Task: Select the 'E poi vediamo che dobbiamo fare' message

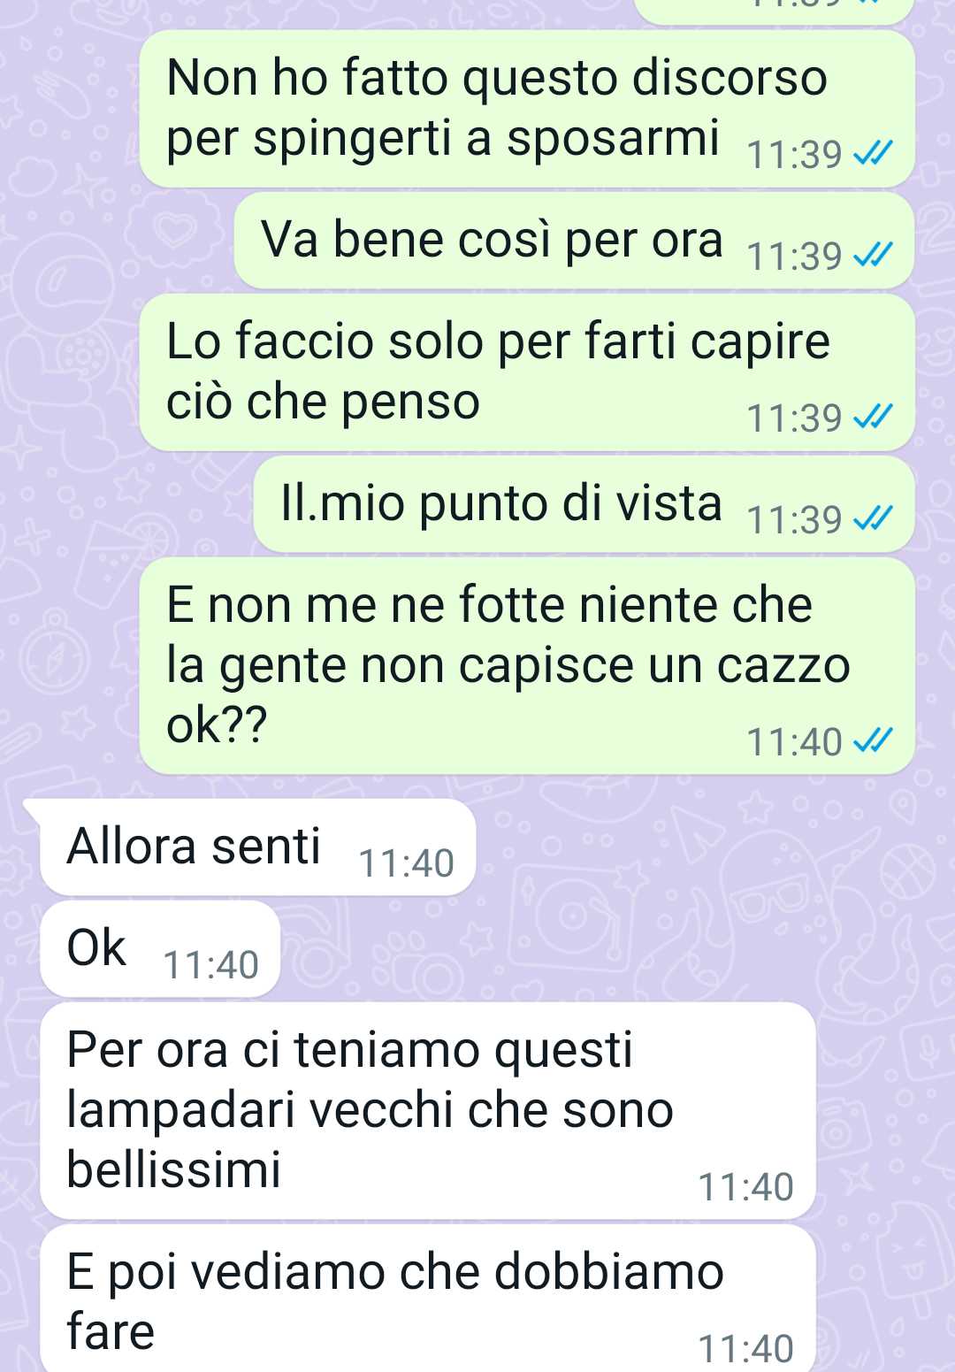Action: (x=428, y=1299)
